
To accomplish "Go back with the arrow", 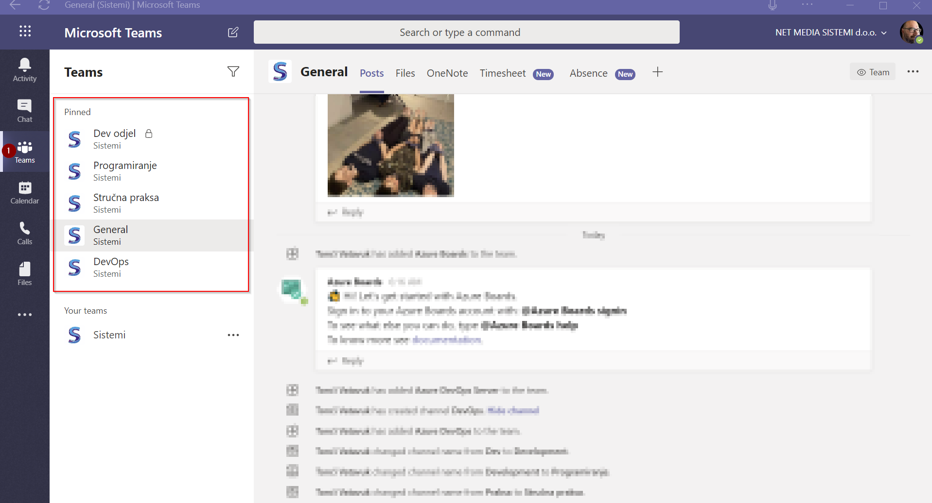I will coord(15,5).
